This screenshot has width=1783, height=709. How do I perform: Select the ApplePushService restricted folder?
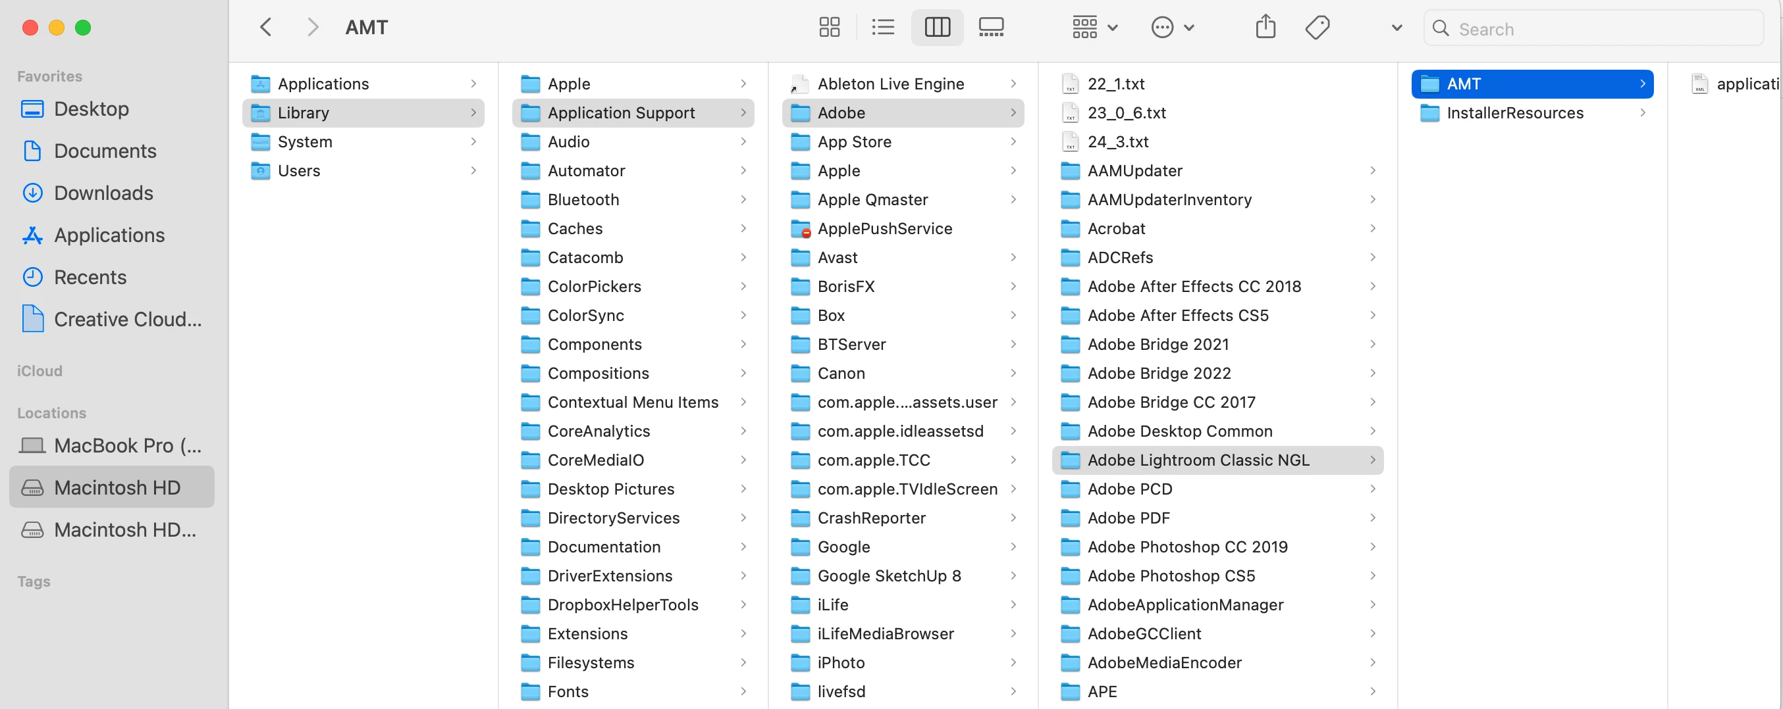click(x=903, y=229)
